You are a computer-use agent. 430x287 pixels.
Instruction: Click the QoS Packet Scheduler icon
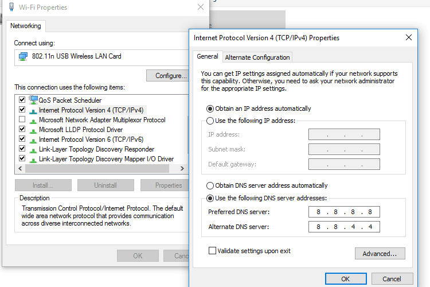coord(33,100)
